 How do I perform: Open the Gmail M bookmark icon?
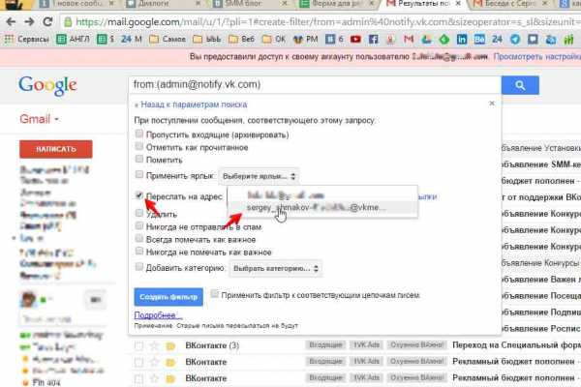pos(409,39)
